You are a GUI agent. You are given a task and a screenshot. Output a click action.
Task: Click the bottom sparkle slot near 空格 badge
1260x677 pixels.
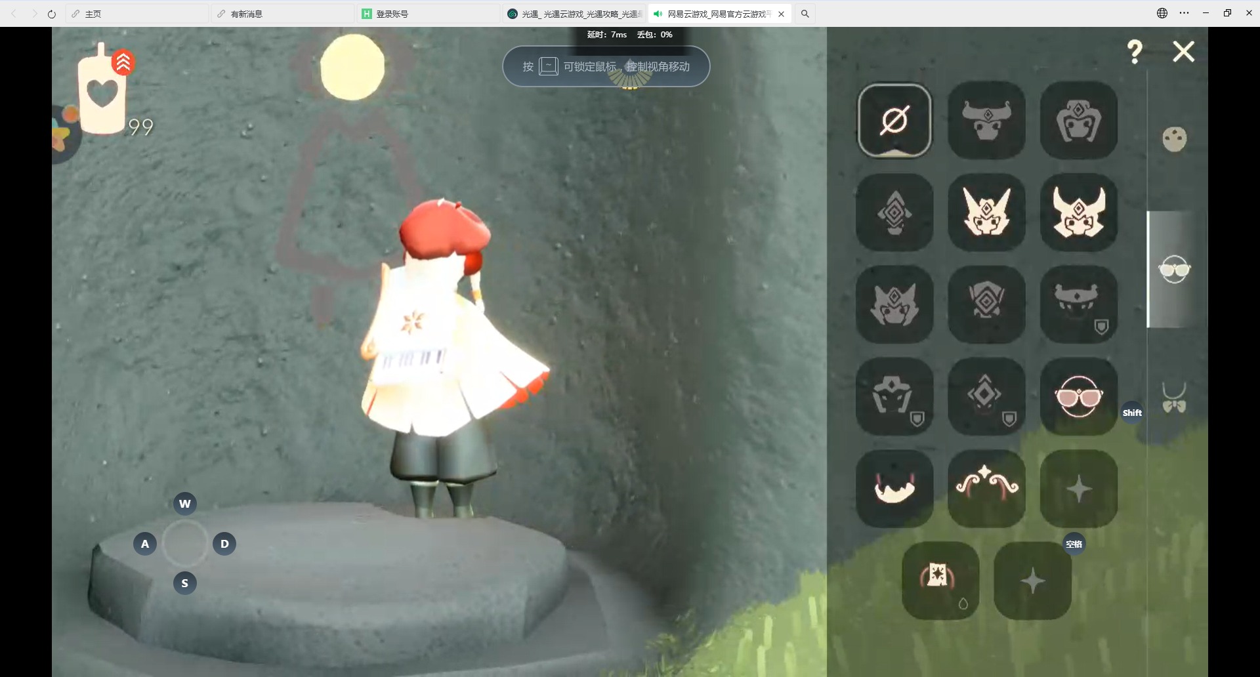tap(1033, 581)
